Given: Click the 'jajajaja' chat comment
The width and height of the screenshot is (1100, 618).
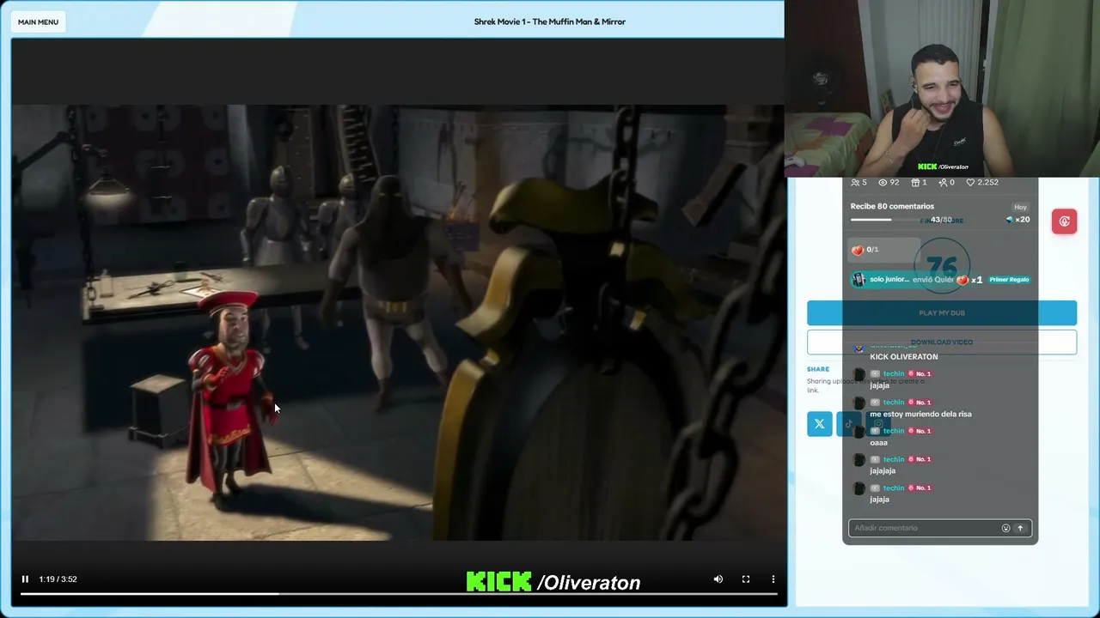Looking at the screenshot, I should coord(883,470).
